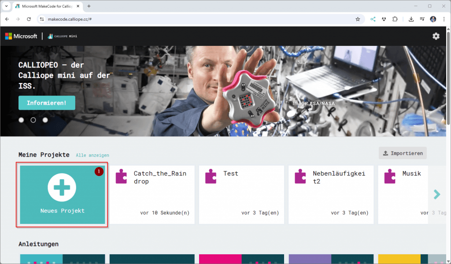Open the Test project card

(241, 194)
